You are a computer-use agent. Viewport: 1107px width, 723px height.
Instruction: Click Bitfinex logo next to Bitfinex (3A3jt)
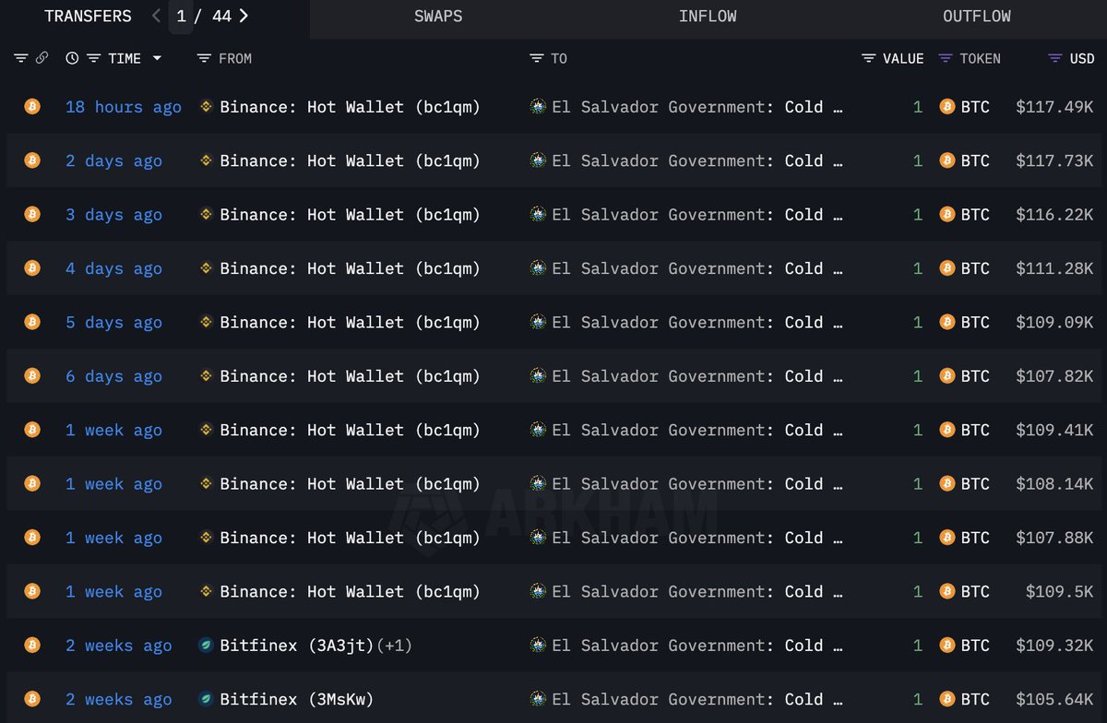tap(207, 646)
